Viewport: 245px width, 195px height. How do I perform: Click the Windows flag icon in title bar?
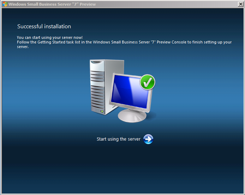5,4
